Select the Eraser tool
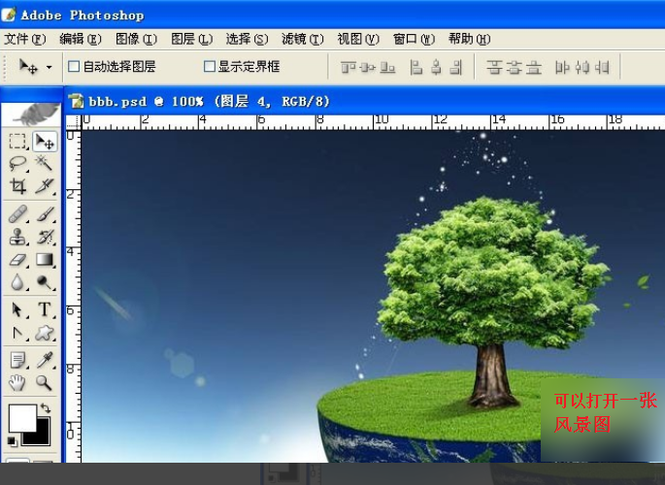665x485 pixels. 17,260
